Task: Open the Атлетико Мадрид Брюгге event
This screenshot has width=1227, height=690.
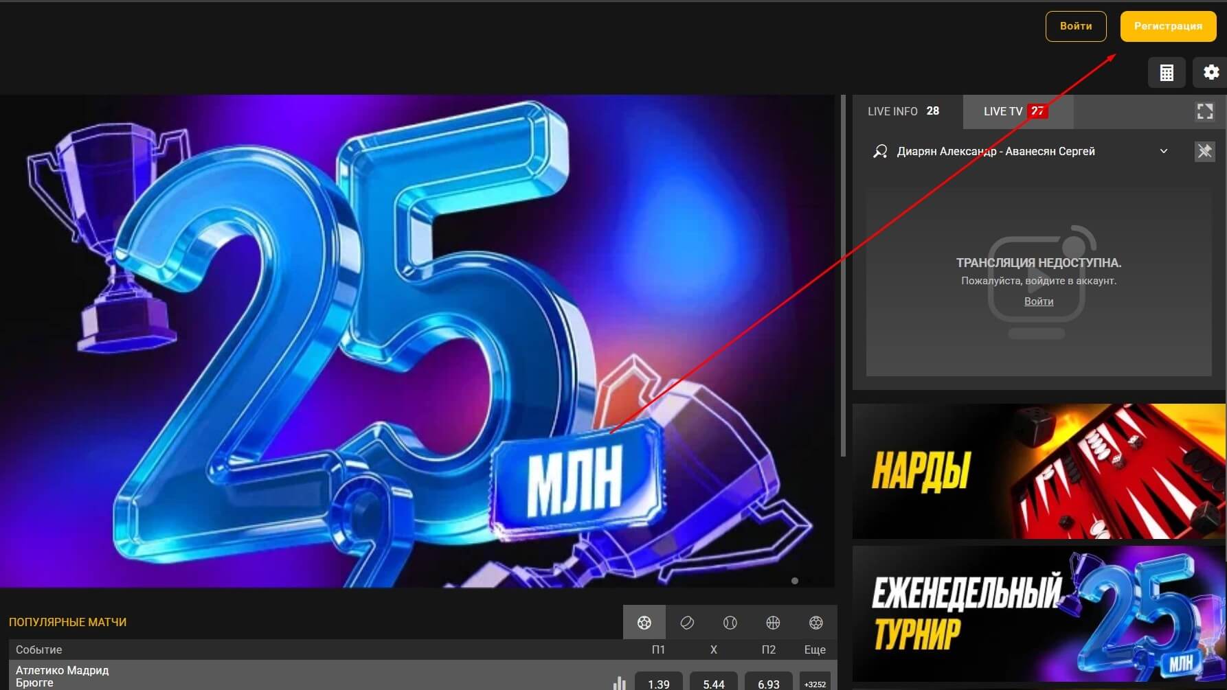Action: click(63, 676)
